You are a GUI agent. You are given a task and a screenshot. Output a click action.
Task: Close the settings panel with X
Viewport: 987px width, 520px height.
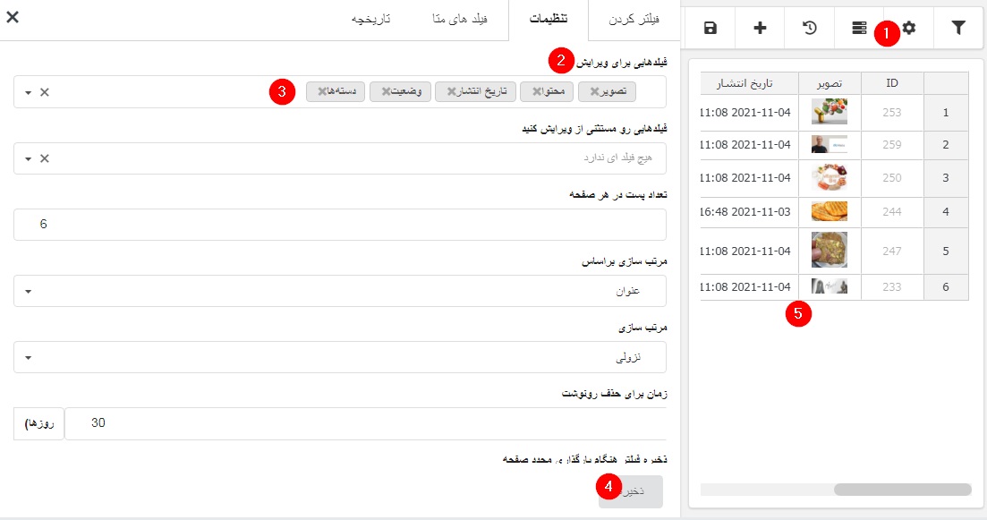pyautogui.click(x=13, y=17)
